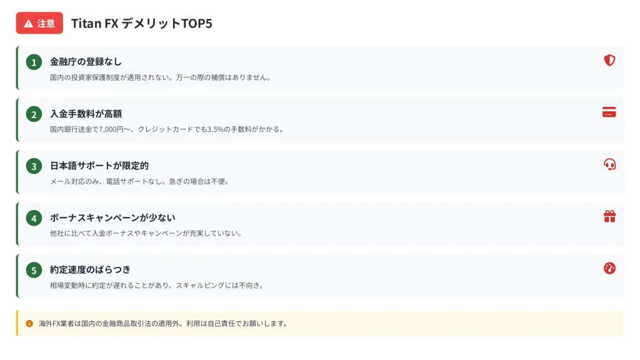Click the red credit card icon

point(609,112)
